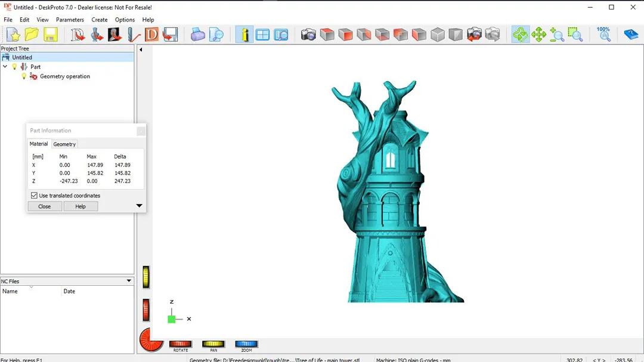Screen dimensions: 644x362
Task: Save the project using the floppy disk icon
Action: click(x=50, y=35)
